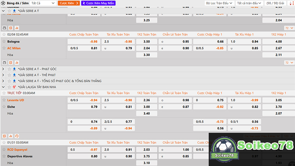Viewport: 295px width, 166px height.
Task: Open the Tất Cả dropdown
Action: point(43,3)
